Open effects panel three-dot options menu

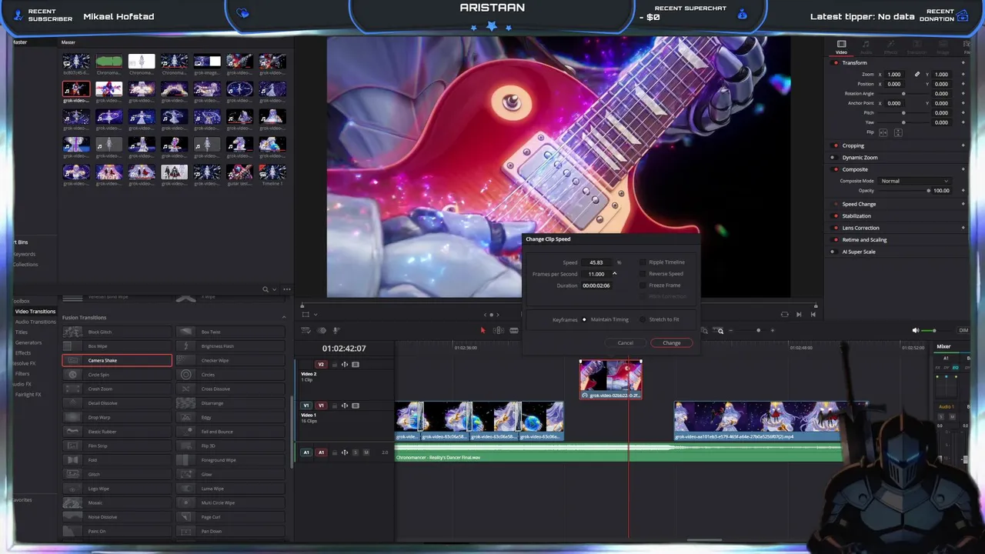pos(286,289)
